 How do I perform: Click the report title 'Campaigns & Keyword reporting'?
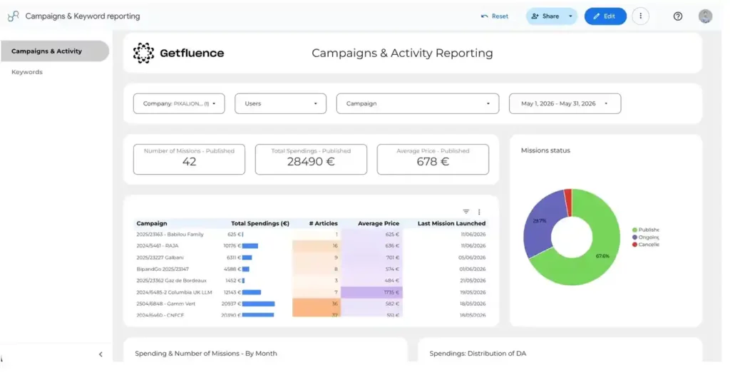coord(83,16)
